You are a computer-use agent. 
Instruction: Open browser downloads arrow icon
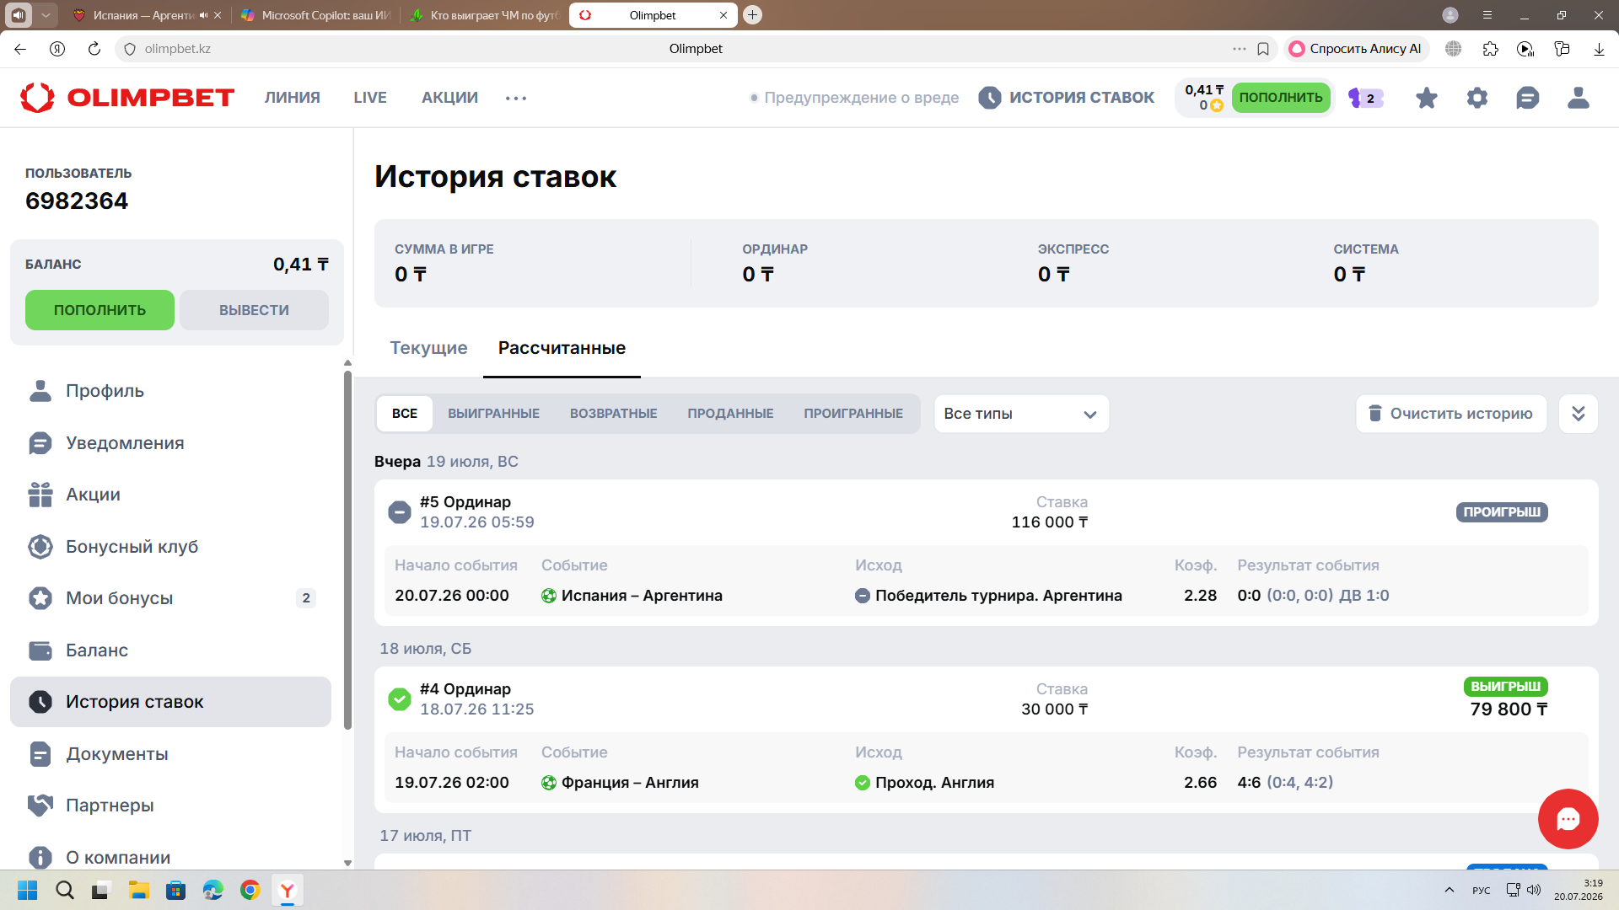tap(1599, 49)
